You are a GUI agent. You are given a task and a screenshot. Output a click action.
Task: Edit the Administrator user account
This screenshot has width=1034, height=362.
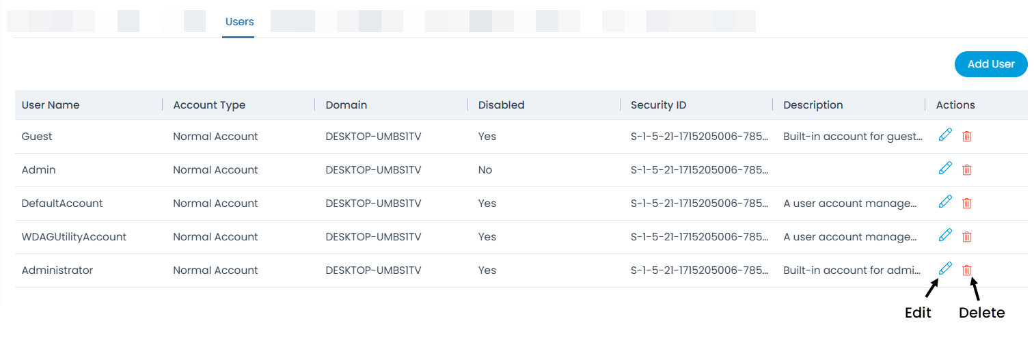(945, 269)
